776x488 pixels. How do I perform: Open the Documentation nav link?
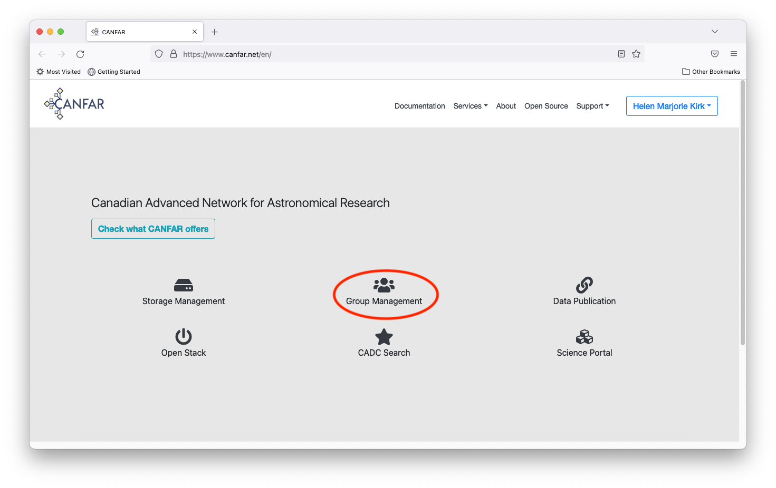(420, 106)
